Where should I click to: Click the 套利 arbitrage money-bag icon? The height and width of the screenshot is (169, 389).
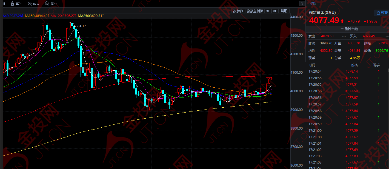coord(13,4)
